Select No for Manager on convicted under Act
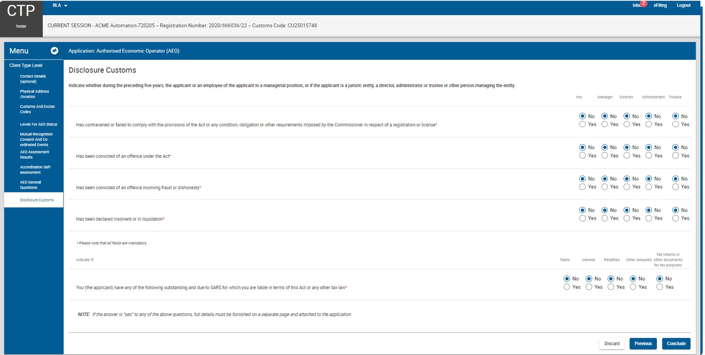 pyautogui.click(x=604, y=147)
